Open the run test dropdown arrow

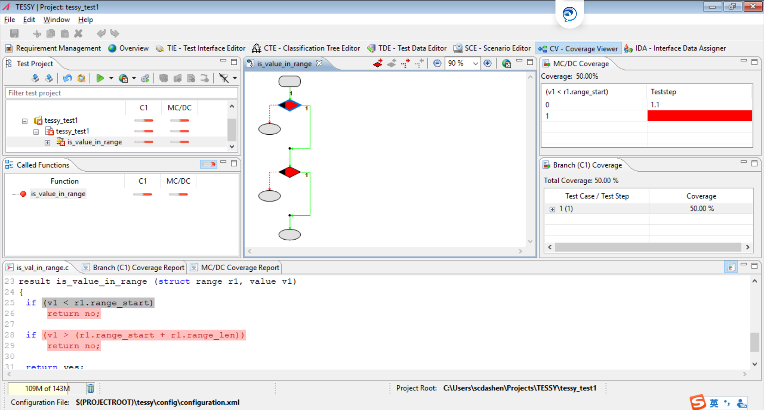pyautogui.click(x=111, y=78)
